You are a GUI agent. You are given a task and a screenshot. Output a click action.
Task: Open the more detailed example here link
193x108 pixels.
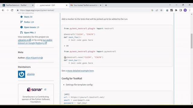[81, 71]
